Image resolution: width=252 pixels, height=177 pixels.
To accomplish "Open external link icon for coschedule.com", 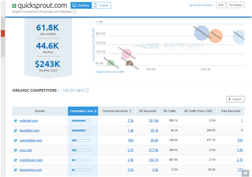I will click(x=15, y=140).
